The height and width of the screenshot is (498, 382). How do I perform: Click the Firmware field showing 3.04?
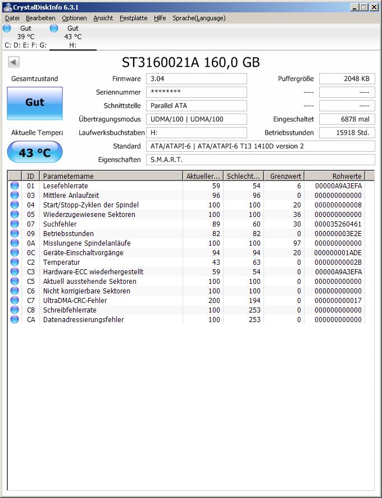(197, 79)
